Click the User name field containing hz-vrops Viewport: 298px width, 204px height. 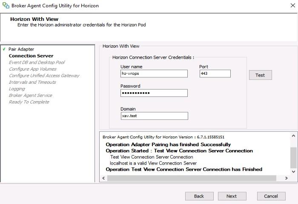[154, 74]
